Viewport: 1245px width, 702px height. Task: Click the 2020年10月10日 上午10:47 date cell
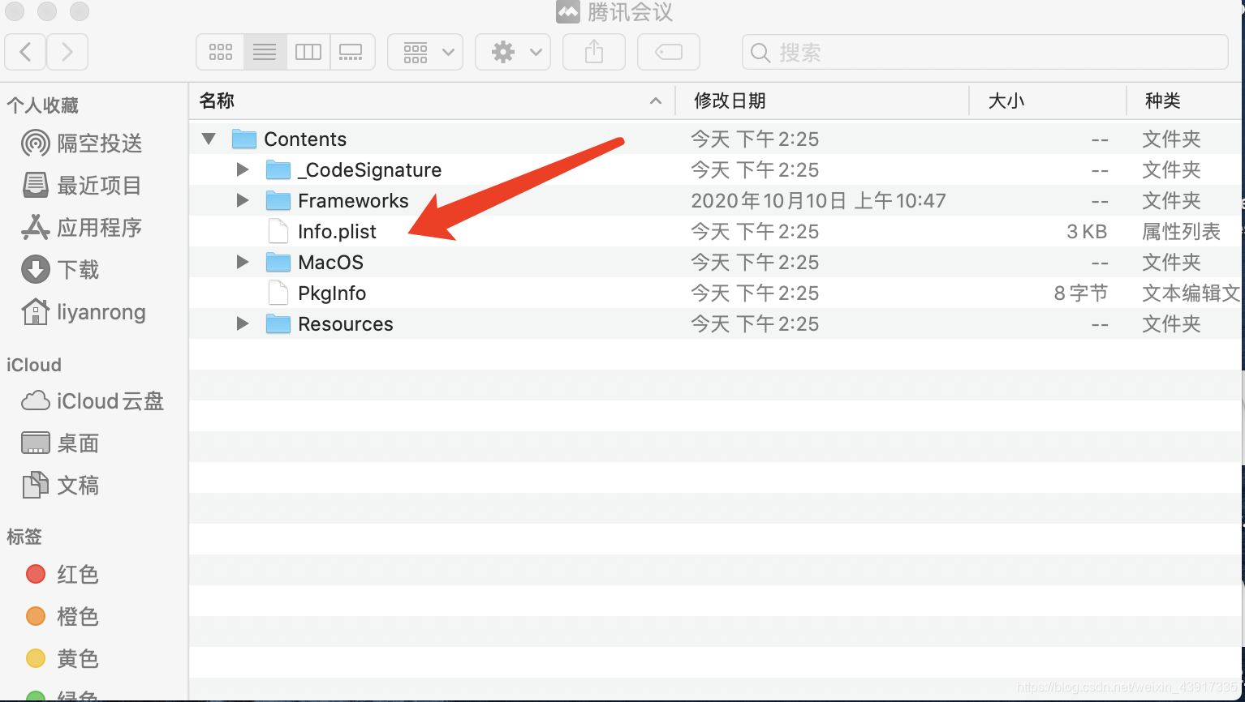(x=818, y=201)
